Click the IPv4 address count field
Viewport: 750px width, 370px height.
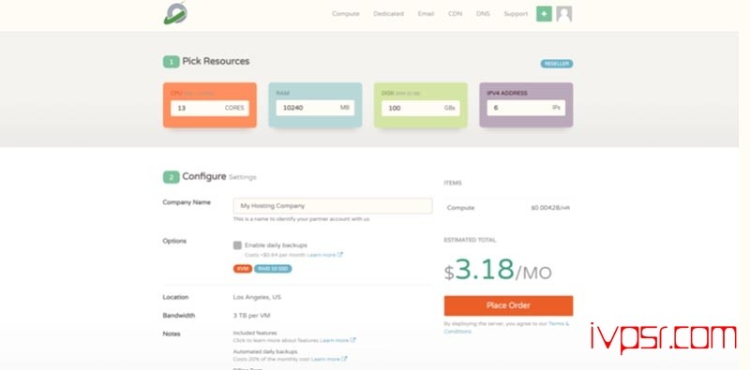[526, 108]
